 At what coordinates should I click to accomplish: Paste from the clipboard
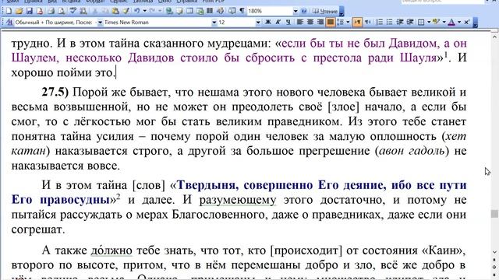click(115, 11)
